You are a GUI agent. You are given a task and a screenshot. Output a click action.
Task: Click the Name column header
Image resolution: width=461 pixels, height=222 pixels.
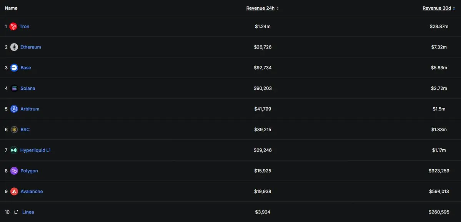click(11, 8)
